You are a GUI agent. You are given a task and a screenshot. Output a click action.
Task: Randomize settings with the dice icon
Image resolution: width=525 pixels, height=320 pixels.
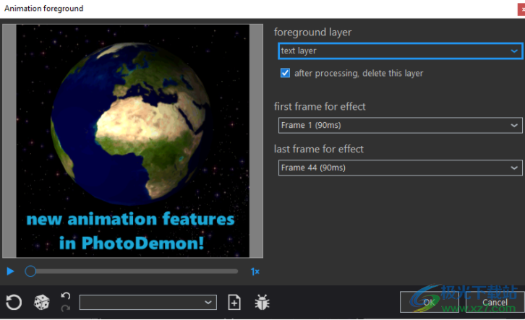[x=42, y=302]
